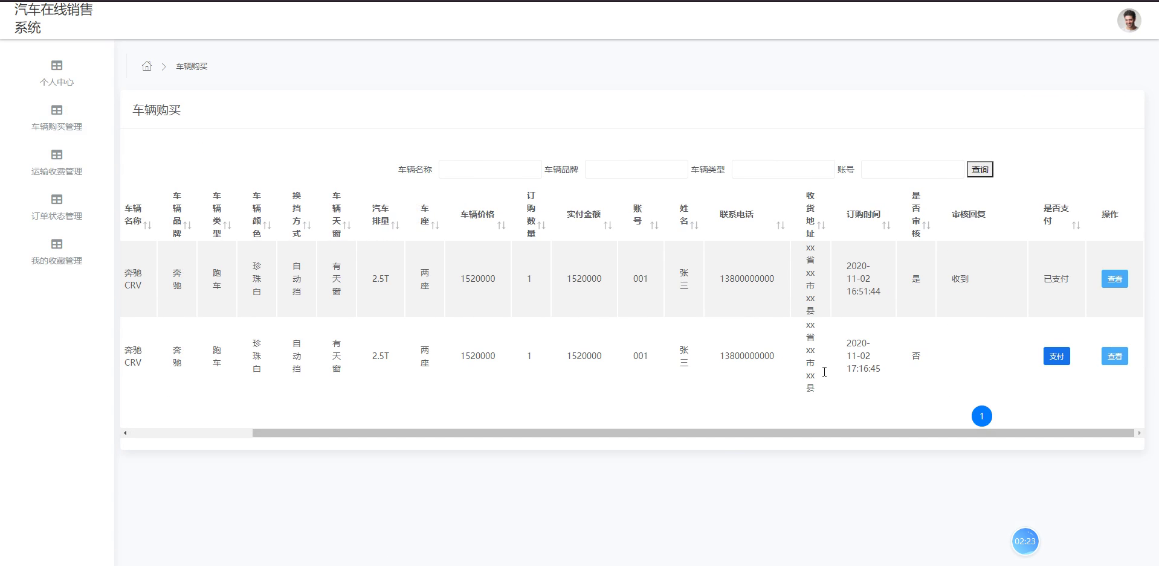The height and width of the screenshot is (566, 1159).
Task: Sort by 车辆价格 column arrows
Action: click(x=502, y=225)
